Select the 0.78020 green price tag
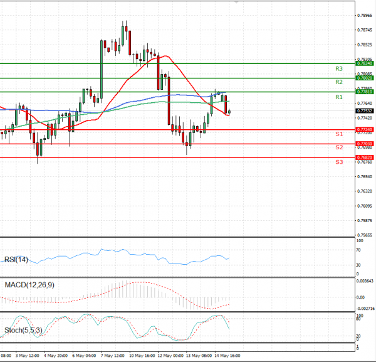376x362 pixels. (365, 78)
